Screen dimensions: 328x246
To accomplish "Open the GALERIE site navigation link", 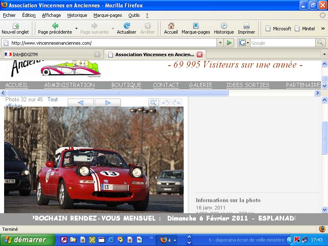I will click(200, 85).
